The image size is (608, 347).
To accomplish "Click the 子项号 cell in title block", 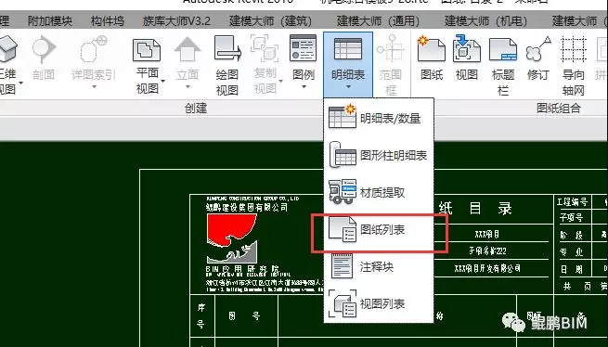I will click(571, 217).
